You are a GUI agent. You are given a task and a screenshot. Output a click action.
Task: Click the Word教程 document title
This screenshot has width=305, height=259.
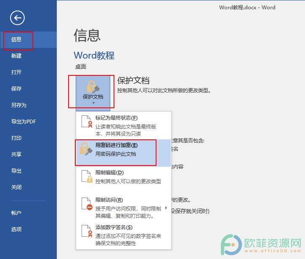[94, 55]
